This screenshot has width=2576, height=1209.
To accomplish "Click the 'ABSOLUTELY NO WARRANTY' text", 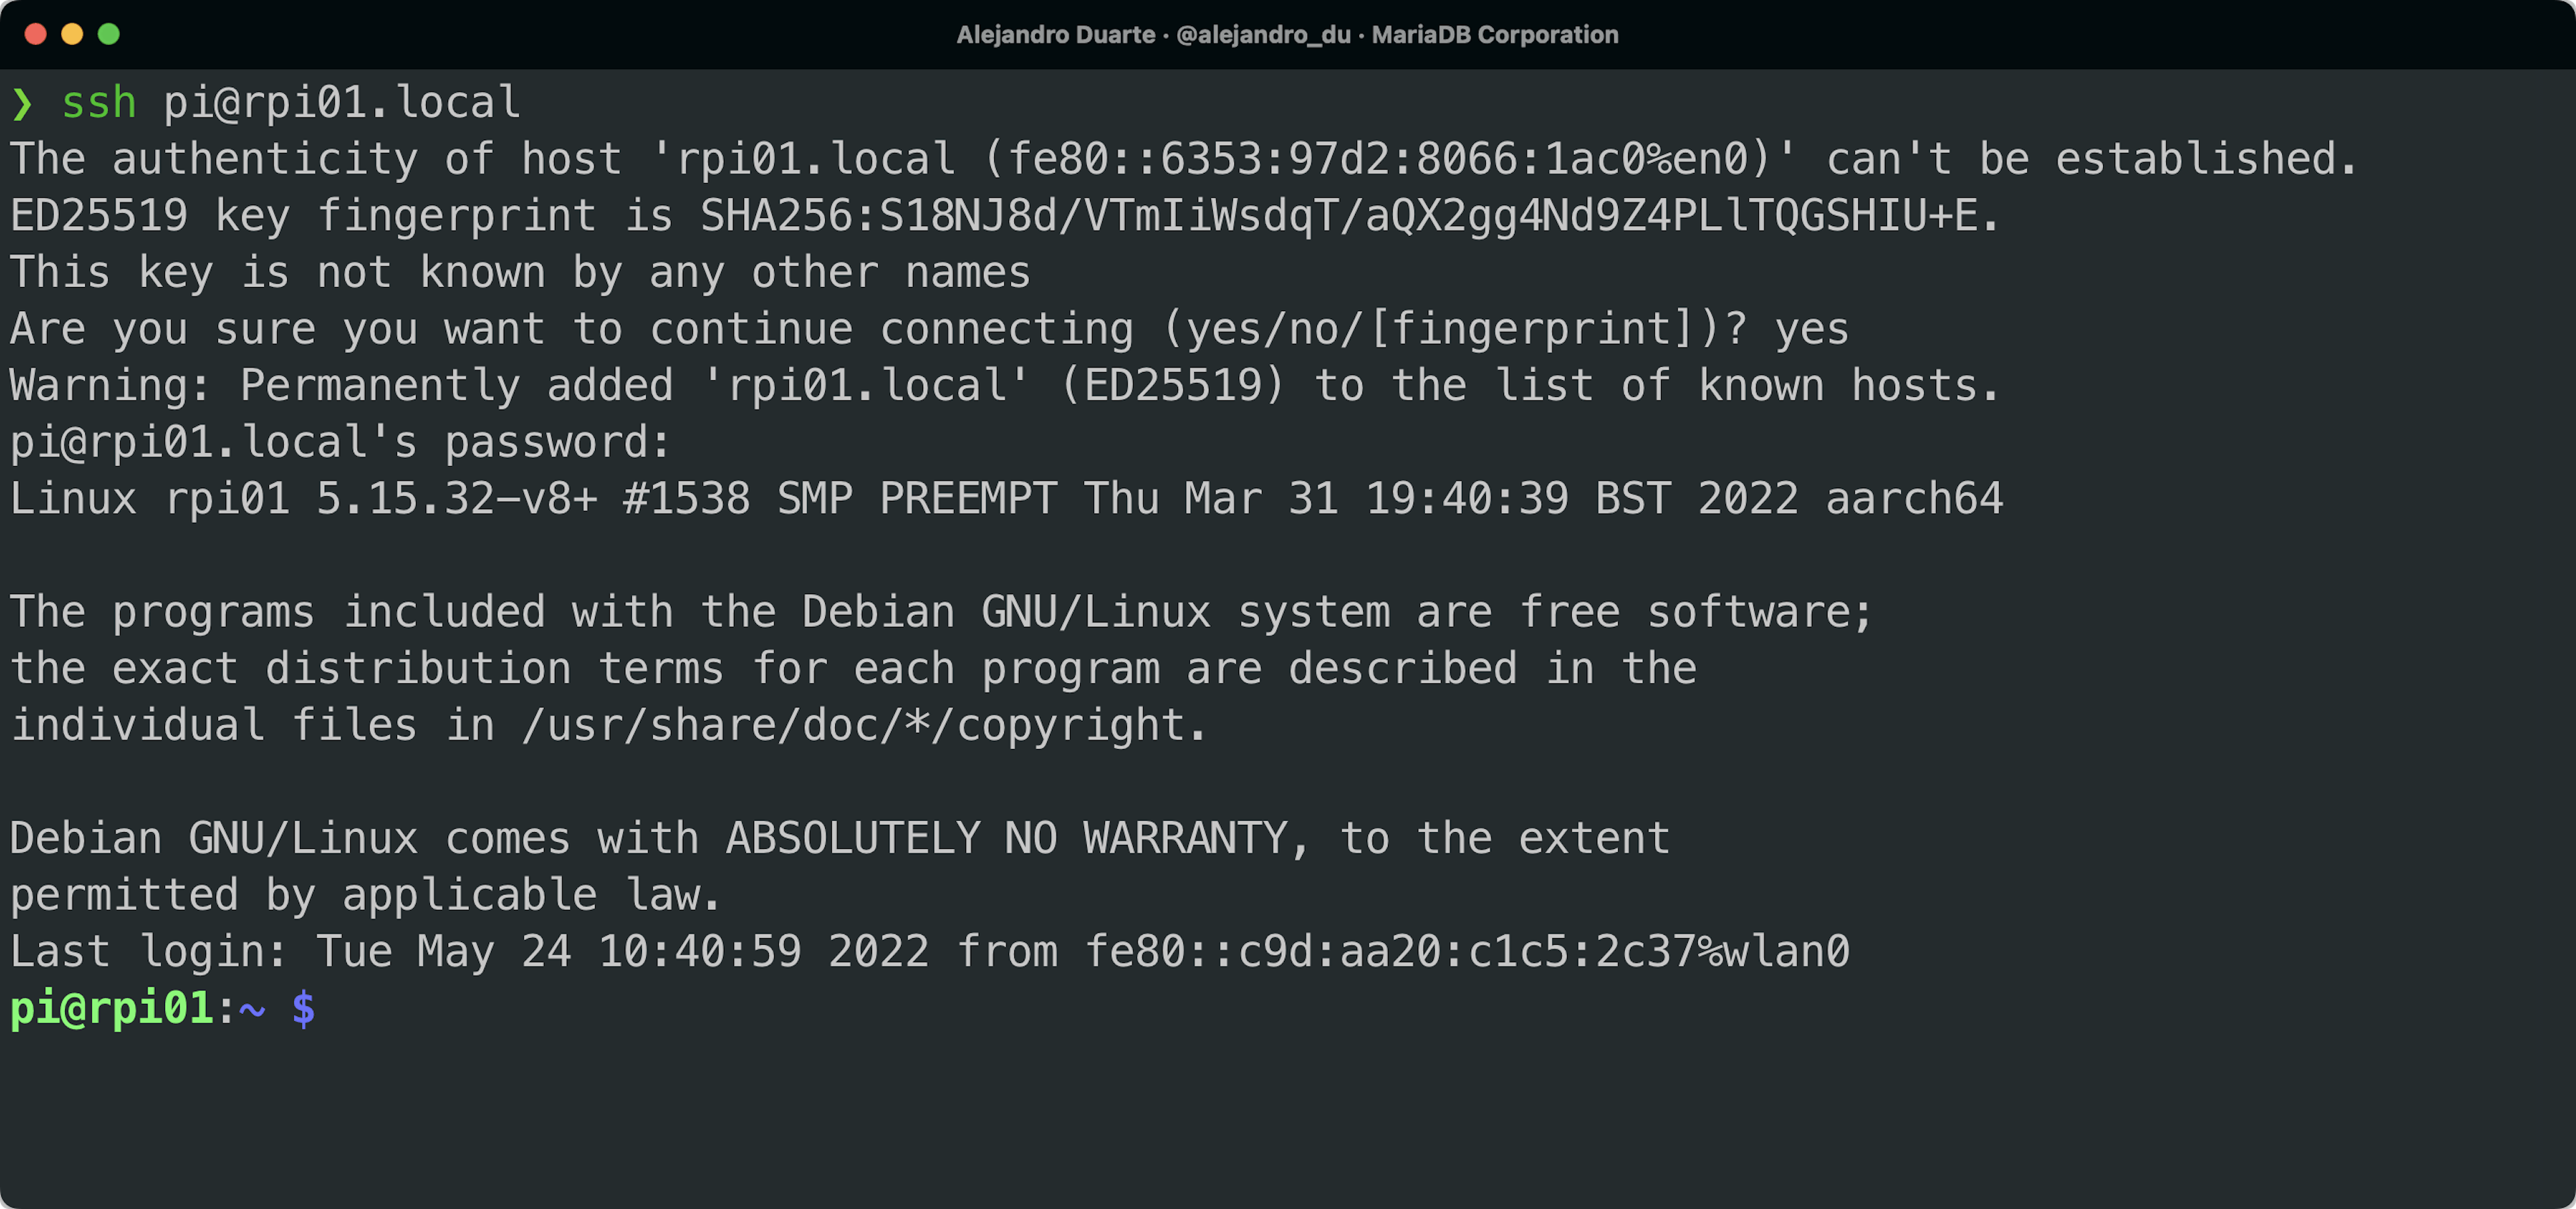I will click(1006, 838).
